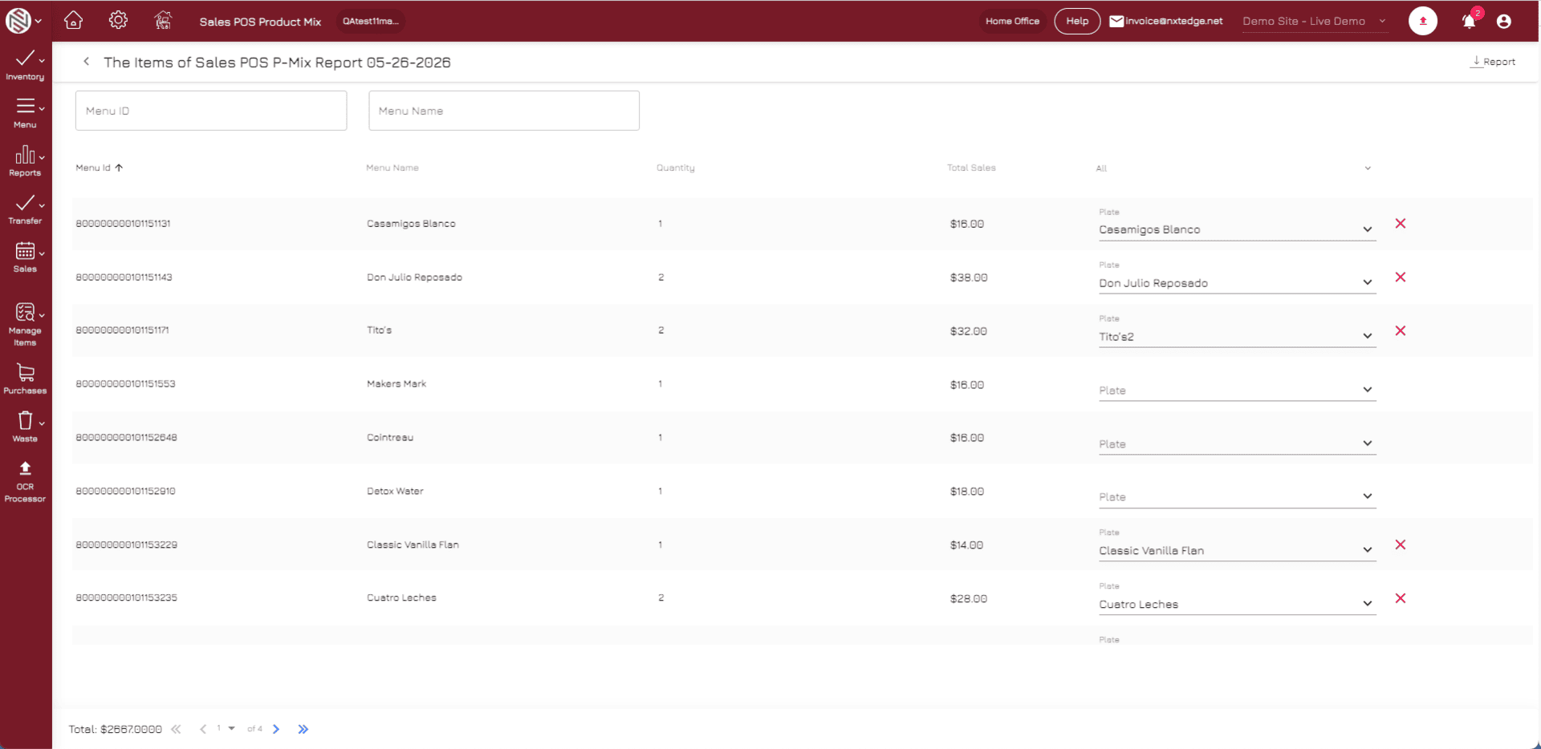Remove plate mapping for Cuatro Leches
This screenshot has height=749, width=1541.
[x=1401, y=598]
